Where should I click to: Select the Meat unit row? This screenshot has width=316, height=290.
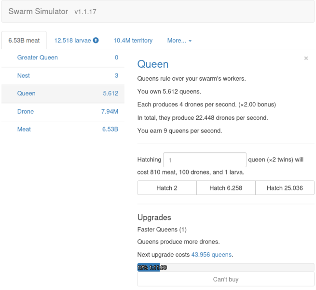pos(63,130)
